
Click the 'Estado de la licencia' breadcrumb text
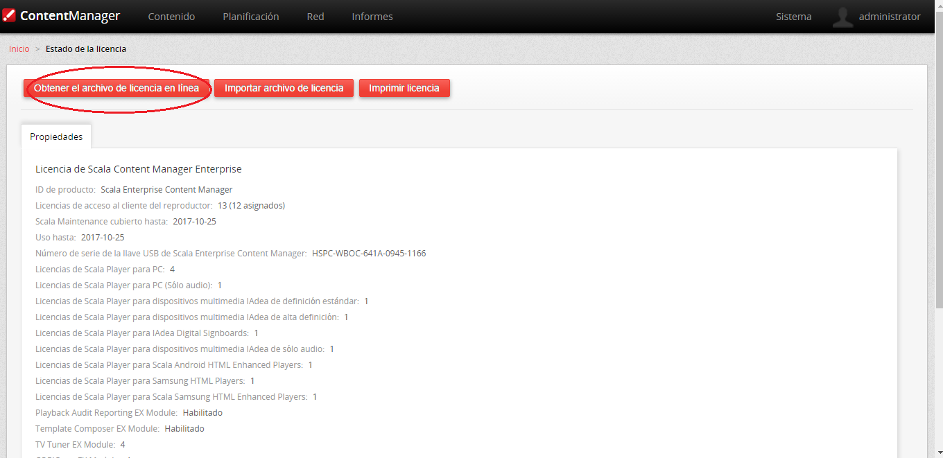pyautogui.click(x=86, y=49)
